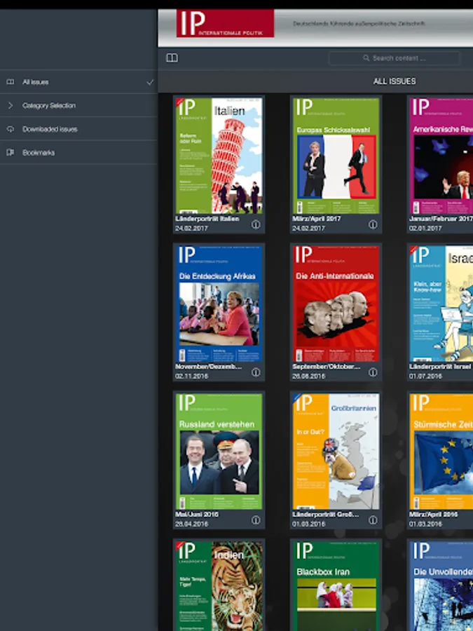Open Category Selection menu entry
473x631 pixels.
(78, 105)
